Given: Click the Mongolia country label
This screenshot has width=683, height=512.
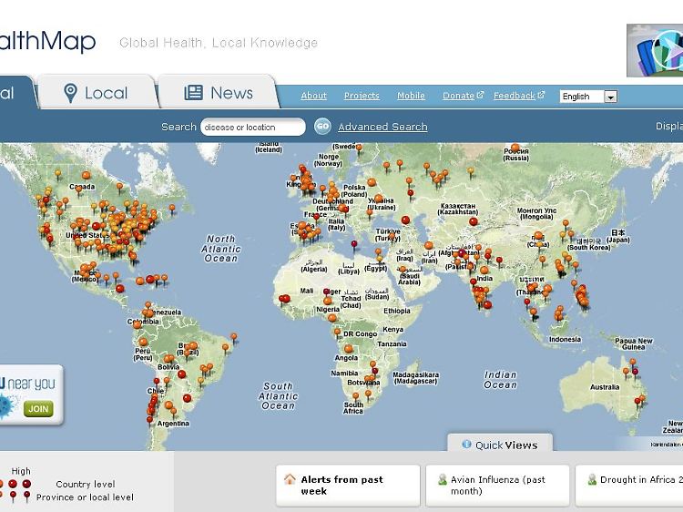Looking at the screenshot, I should [536, 213].
